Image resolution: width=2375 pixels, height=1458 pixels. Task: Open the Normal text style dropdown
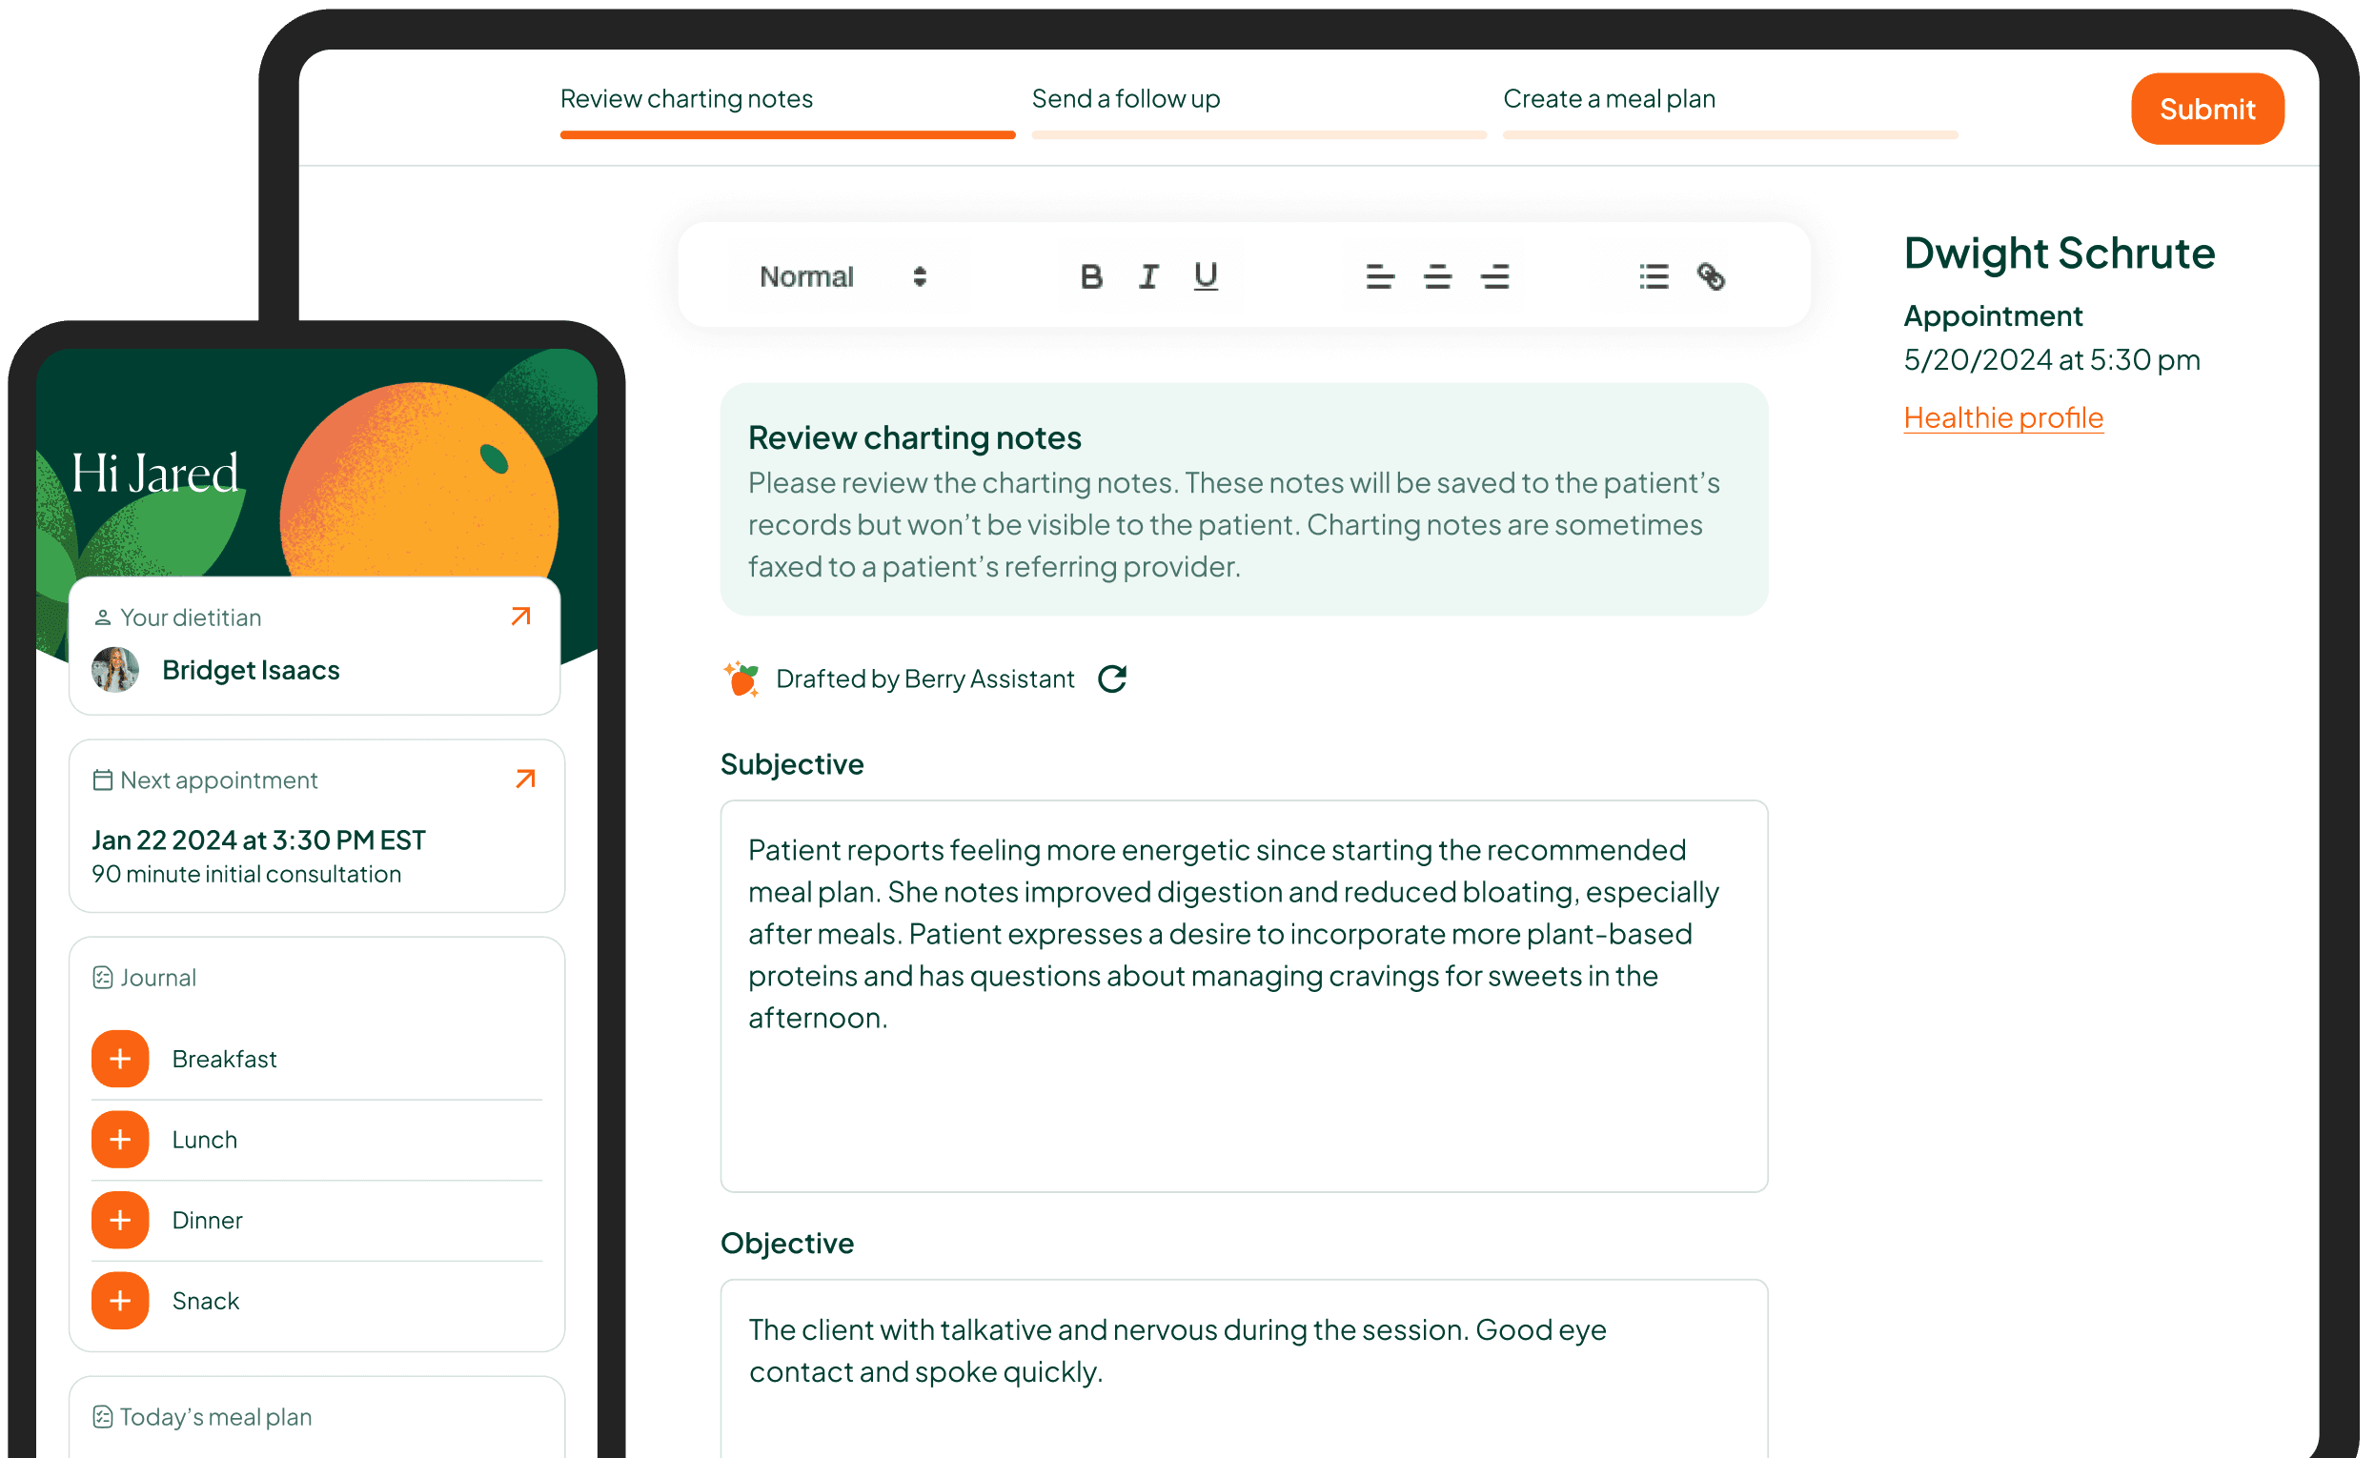pos(843,277)
